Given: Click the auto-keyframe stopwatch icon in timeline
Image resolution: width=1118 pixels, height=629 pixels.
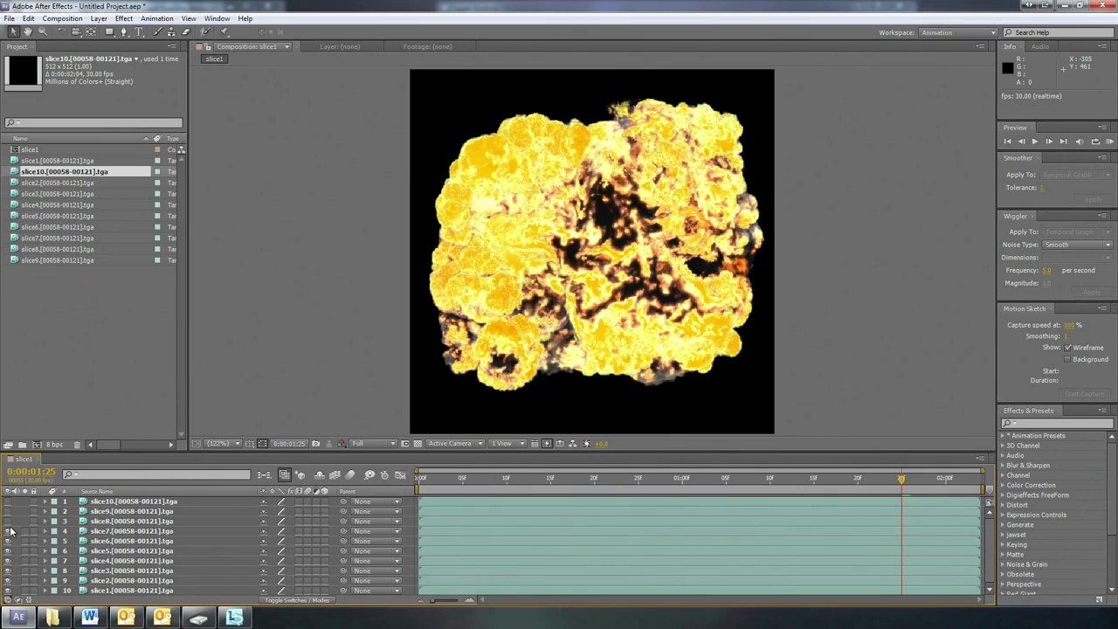Looking at the screenshot, I should pyautogui.click(x=384, y=475).
